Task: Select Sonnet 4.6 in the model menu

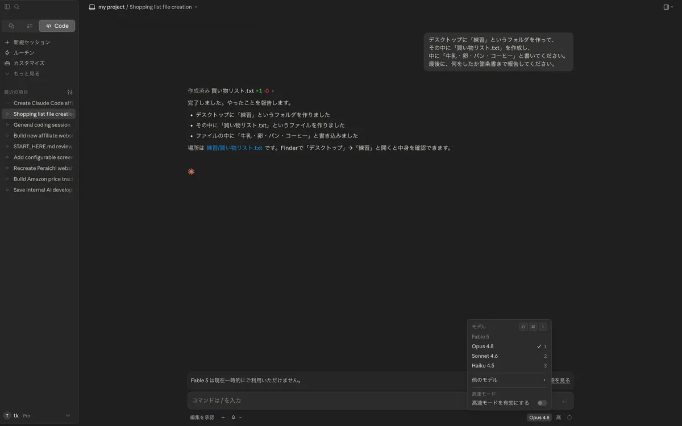Action: coord(509,356)
